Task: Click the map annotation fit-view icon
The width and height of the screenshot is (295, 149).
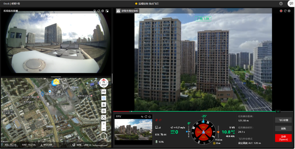Action: click(x=104, y=117)
